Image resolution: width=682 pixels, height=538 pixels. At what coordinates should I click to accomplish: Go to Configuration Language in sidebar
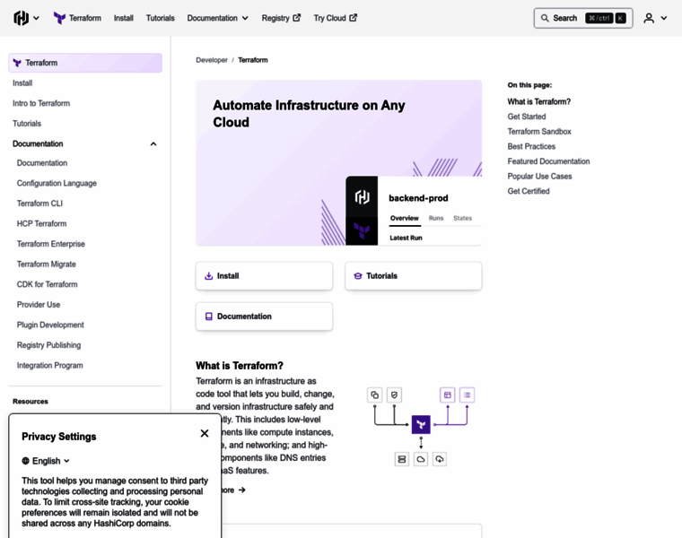point(57,183)
